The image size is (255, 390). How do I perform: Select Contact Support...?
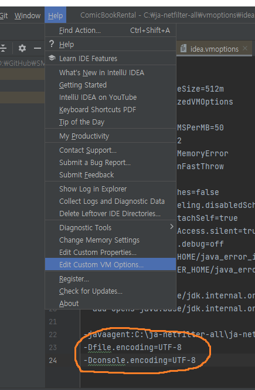pos(110,150)
